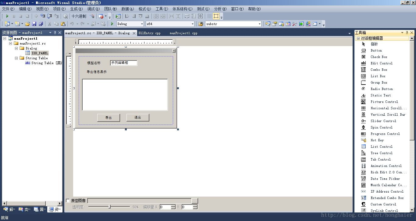Open the document tab list dropdown arrow
The image size is (416, 221).
[349, 33]
